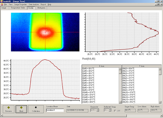The height and width of the screenshot is (118, 163).
Task: Click the Y Axis list down scroll arrow
Action: tap(160, 102)
